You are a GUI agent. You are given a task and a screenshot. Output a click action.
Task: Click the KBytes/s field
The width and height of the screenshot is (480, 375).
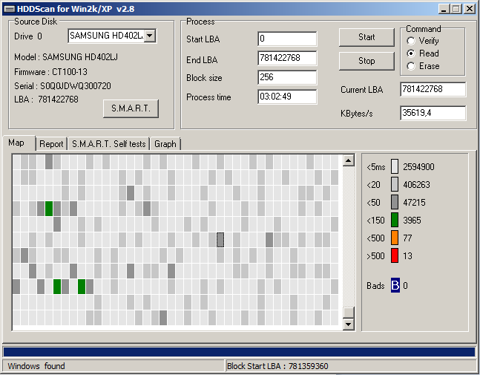point(433,113)
